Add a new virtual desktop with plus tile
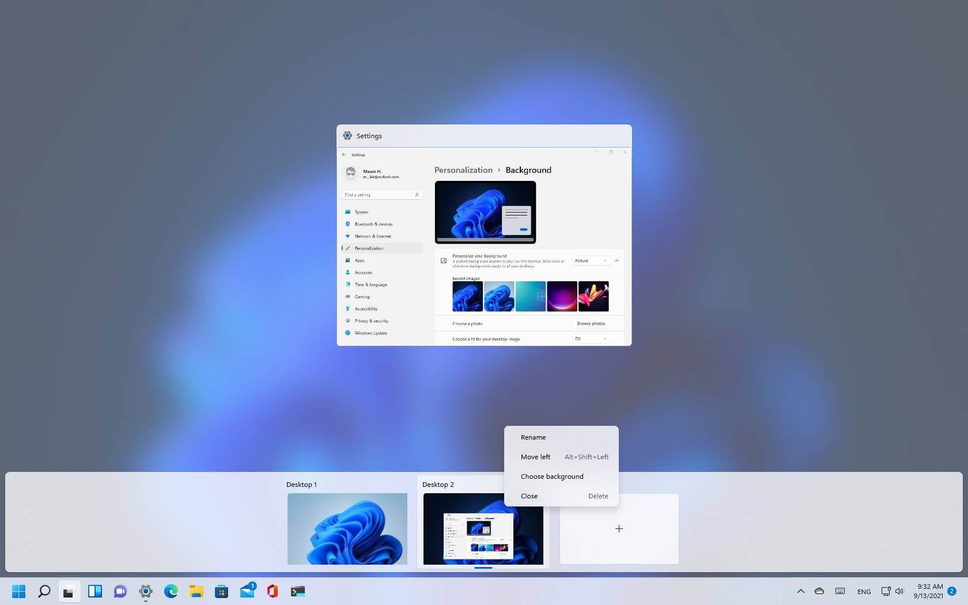The image size is (968, 605). [619, 528]
